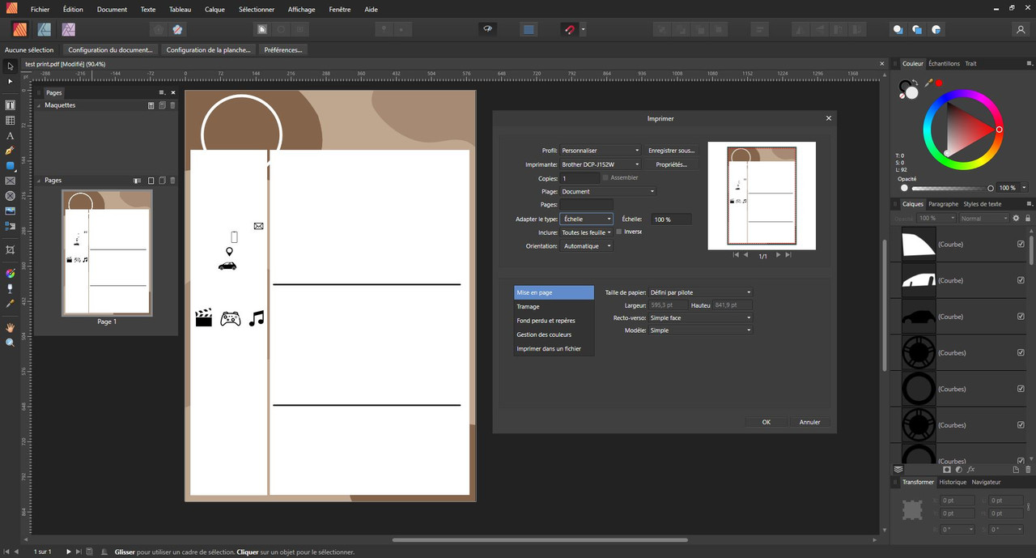Open the account profile icon
The width and height of the screenshot is (1036, 558).
1020,29
